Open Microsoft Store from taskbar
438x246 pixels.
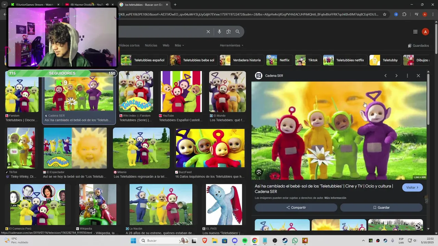pyautogui.click(x=224, y=241)
